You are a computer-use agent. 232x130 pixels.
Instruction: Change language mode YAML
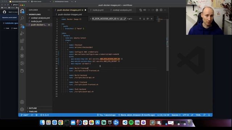(x=198, y=115)
